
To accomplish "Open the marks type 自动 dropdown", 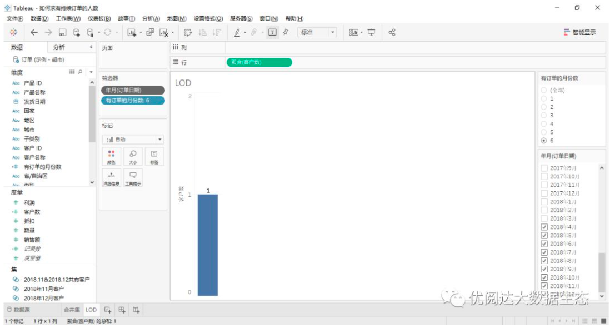I will click(x=133, y=140).
